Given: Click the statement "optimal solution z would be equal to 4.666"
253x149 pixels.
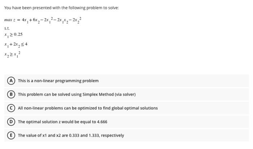Looking at the screenshot, I should click(63, 122).
